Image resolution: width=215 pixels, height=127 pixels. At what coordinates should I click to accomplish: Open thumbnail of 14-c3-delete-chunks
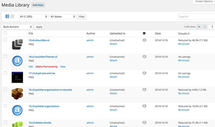[17, 124]
